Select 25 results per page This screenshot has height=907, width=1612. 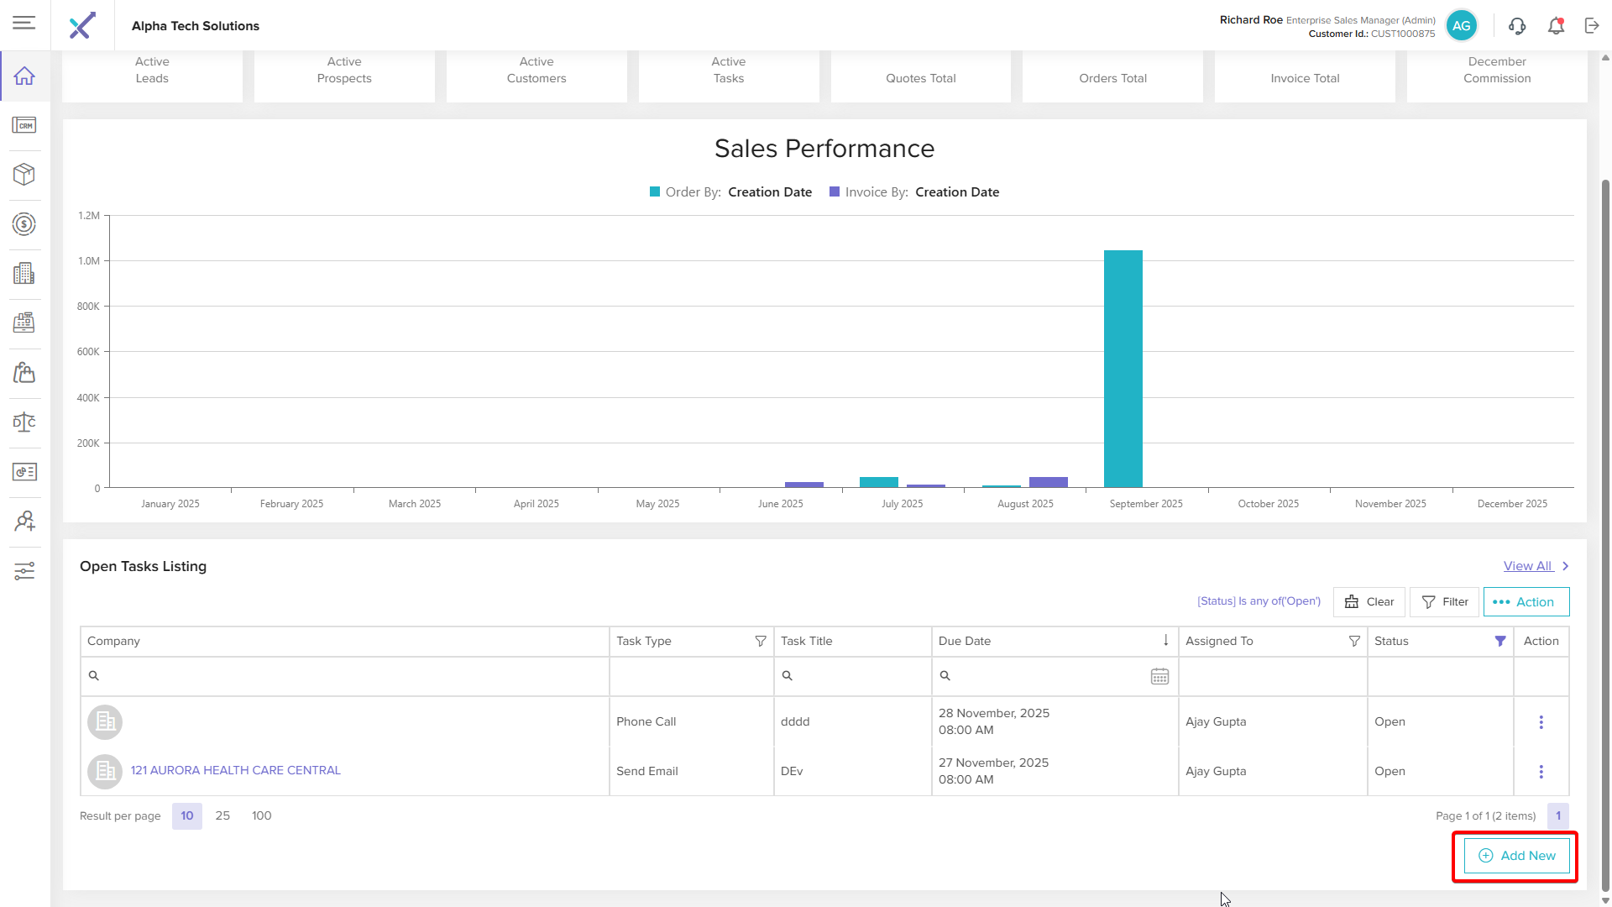point(222,815)
